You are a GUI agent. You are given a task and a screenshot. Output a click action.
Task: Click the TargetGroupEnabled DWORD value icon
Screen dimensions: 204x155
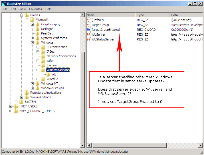click(89, 30)
